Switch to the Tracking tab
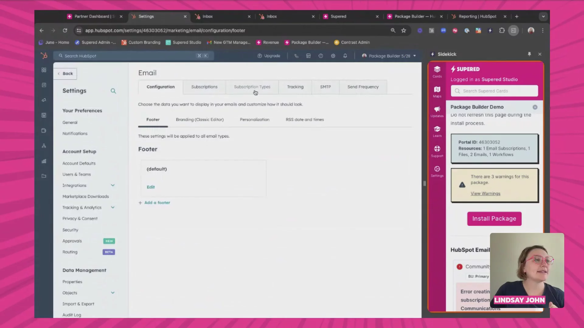This screenshot has height=328, width=584. [295, 87]
